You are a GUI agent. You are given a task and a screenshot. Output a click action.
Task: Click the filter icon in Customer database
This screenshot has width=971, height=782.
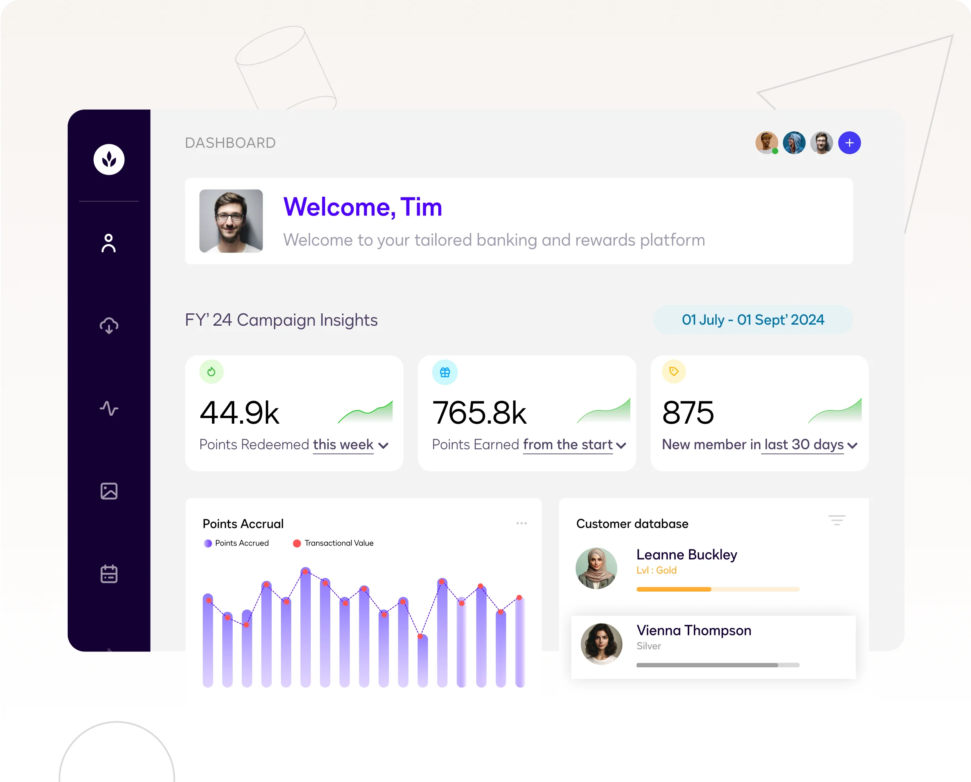837,520
